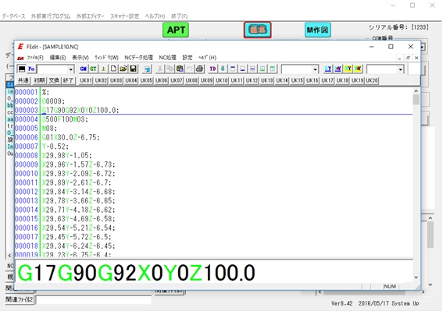Click the yellow 上 toolbar icon
This screenshot has height=311, width=443.
103,69
